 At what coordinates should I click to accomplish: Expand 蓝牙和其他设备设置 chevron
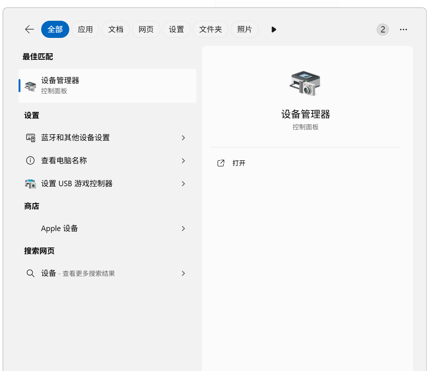point(184,138)
